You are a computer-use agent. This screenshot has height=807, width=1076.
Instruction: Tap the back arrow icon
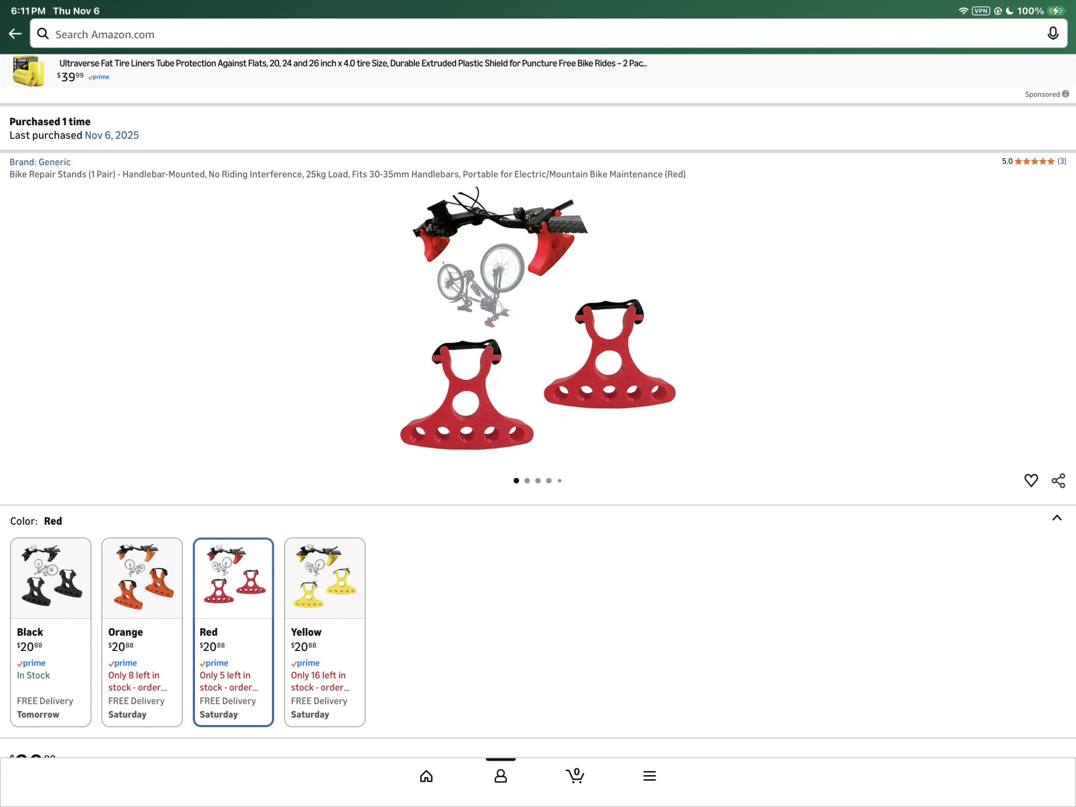tap(15, 34)
